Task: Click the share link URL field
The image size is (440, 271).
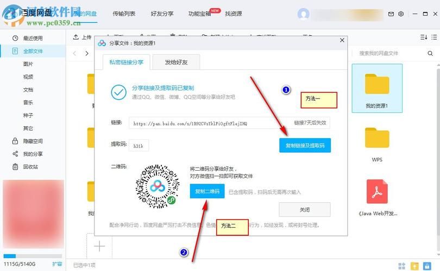Action: tap(230, 123)
